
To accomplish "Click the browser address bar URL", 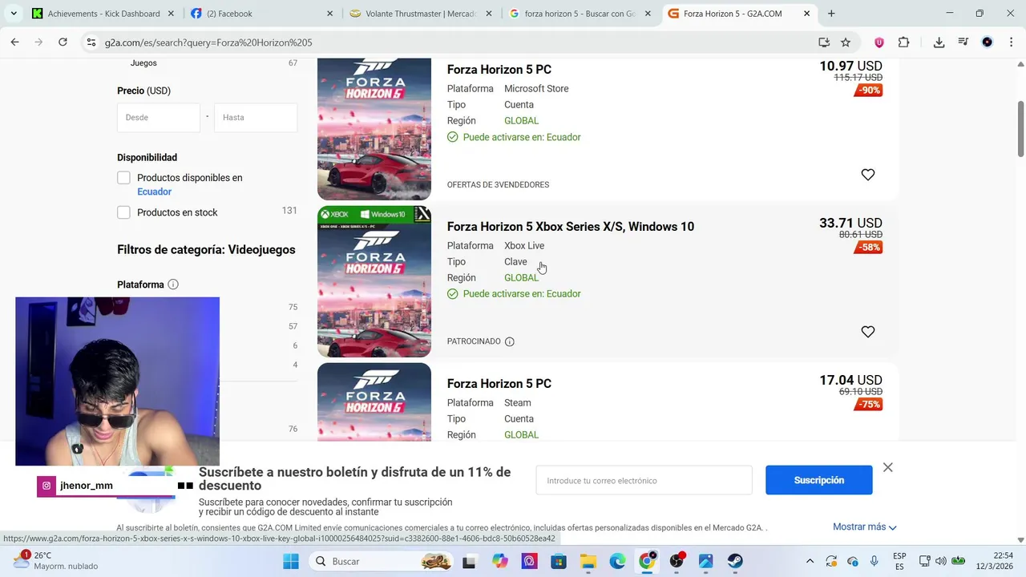I will pos(208,42).
